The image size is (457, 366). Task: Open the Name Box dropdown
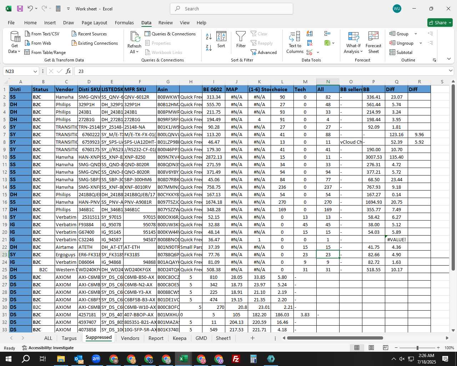[x=35, y=71]
